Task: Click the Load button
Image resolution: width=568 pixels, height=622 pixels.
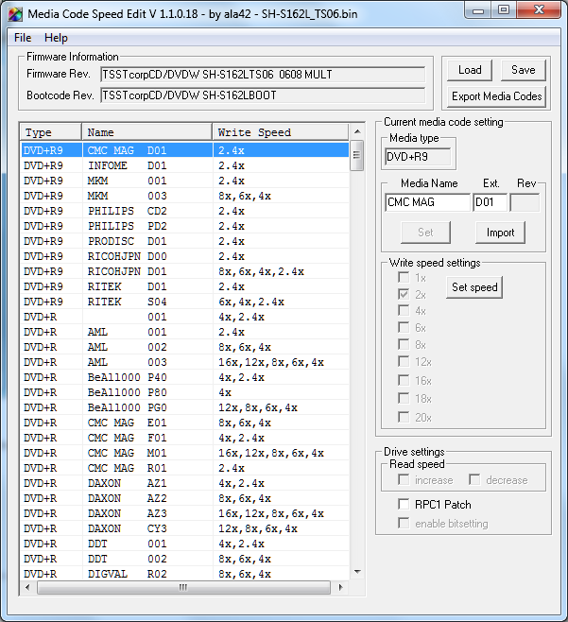Action: [470, 70]
